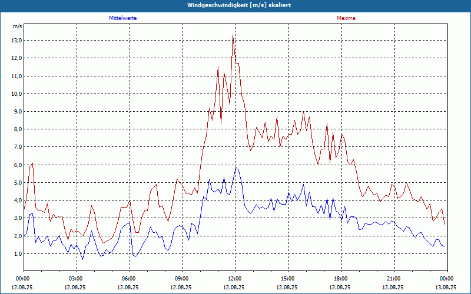The height and width of the screenshot is (294, 471).
Task: Click the 6,0 y-axis value
Action: pos(18,165)
